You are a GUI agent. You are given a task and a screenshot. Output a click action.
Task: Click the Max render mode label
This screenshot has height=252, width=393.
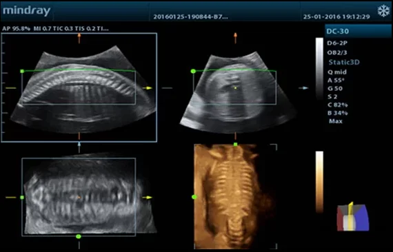(x=336, y=121)
